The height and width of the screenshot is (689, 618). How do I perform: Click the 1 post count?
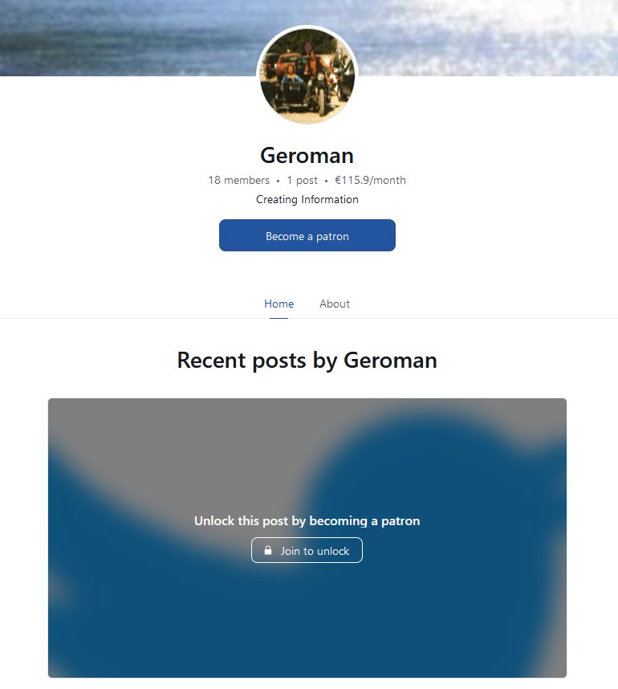pos(303,180)
